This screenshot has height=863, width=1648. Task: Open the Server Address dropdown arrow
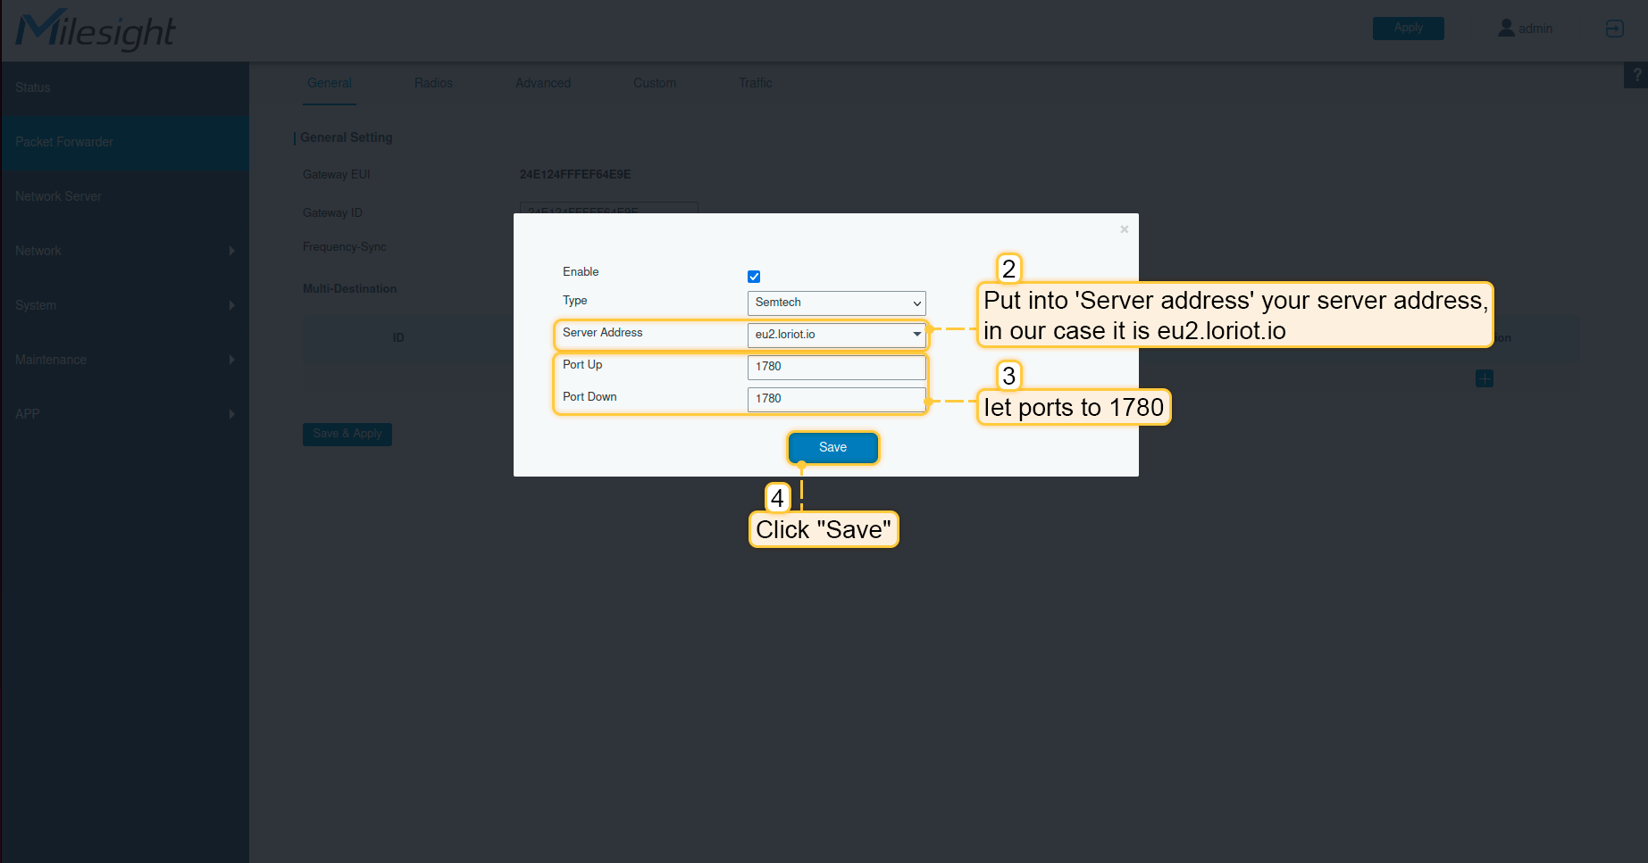tap(916, 335)
